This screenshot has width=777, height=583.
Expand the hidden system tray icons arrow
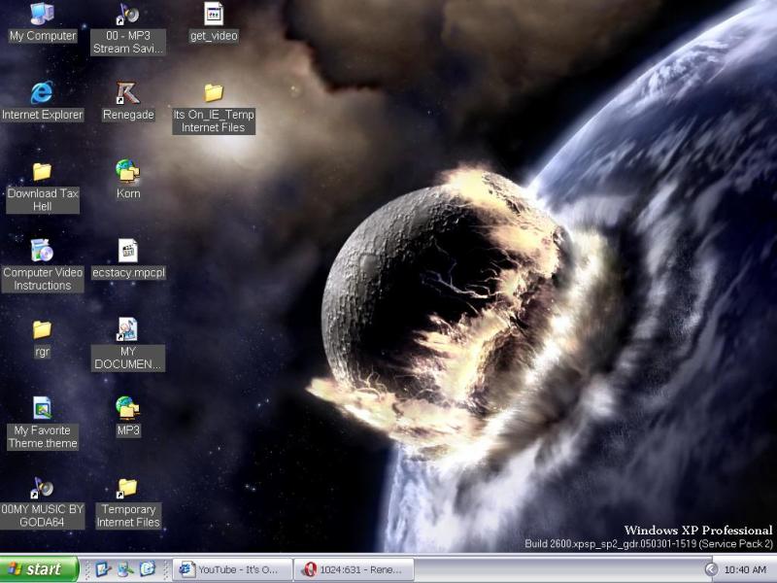711,569
